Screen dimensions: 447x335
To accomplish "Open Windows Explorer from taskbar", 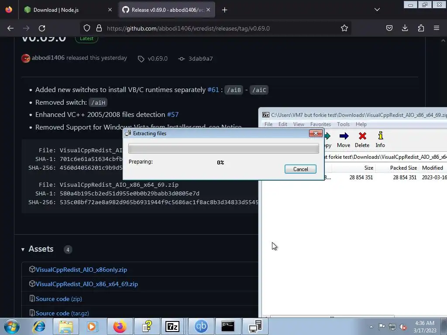I will pyautogui.click(x=66, y=326).
